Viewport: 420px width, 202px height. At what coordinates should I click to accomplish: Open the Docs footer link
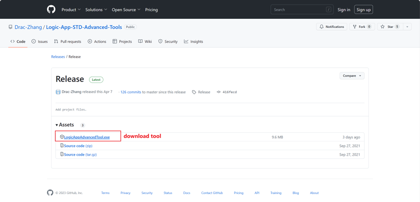coord(187,193)
